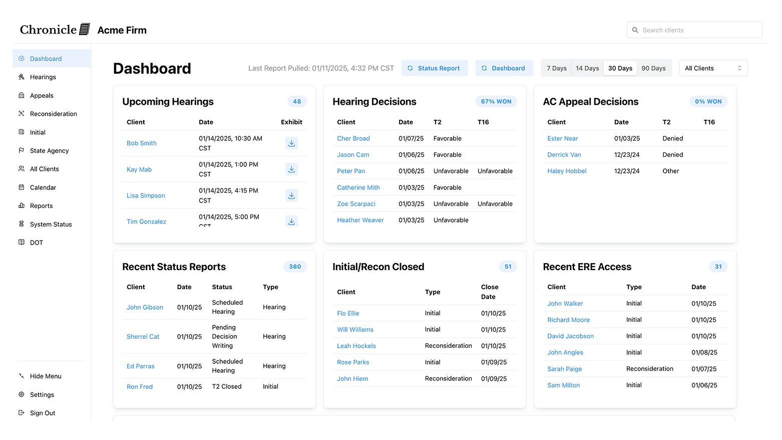Viewport: 782px width, 440px height.
Task: Switch the date range to 90 Days
Action: click(654, 68)
